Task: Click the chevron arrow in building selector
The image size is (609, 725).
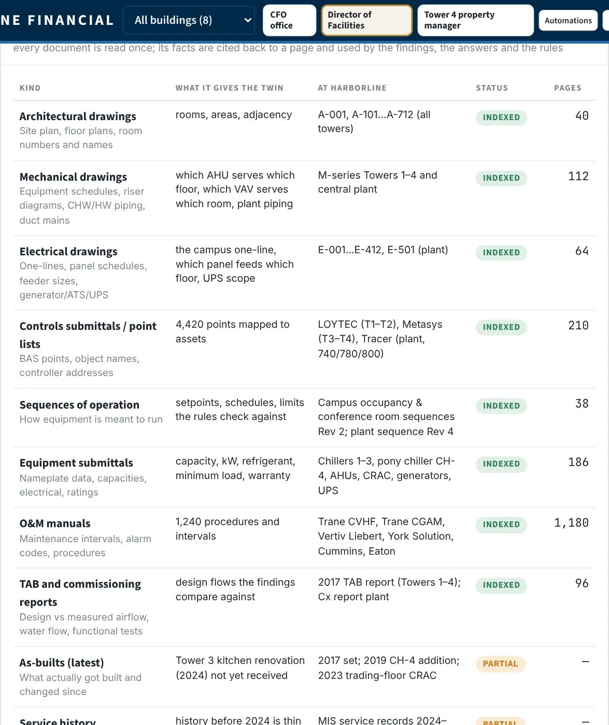Action: [x=248, y=20]
